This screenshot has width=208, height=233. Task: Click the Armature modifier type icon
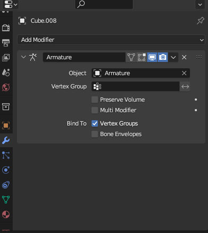[x=33, y=57]
